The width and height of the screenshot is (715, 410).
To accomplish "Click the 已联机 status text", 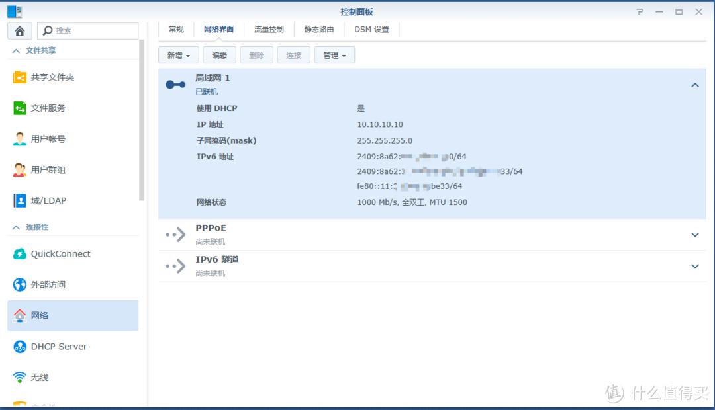I will [207, 91].
